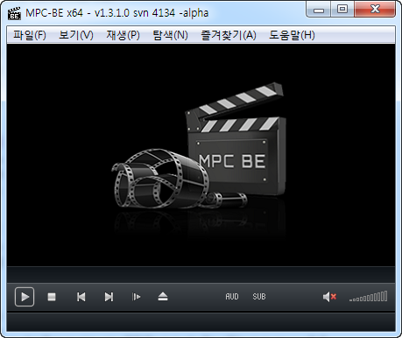Open the 파일(F) menu
The width and height of the screenshot is (402, 338).
tap(30, 35)
